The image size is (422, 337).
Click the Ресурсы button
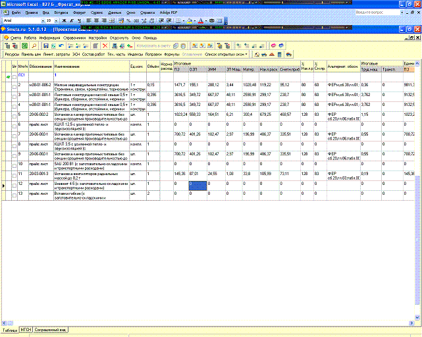pyautogui.click(x=12, y=55)
